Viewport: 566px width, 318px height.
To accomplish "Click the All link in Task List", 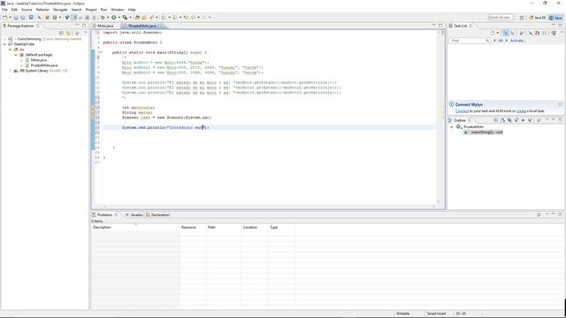I will point(501,41).
